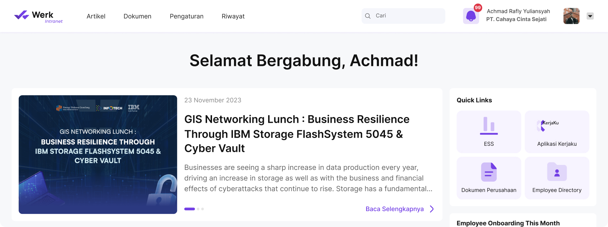This screenshot has width=608, height=227.
Task: Click the search magnifier icon
Action: [x=368, y=16]
